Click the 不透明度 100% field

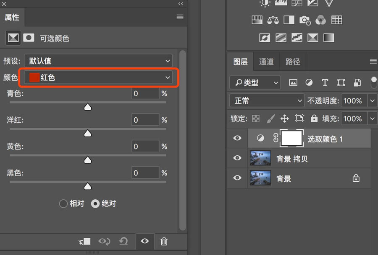354,101
